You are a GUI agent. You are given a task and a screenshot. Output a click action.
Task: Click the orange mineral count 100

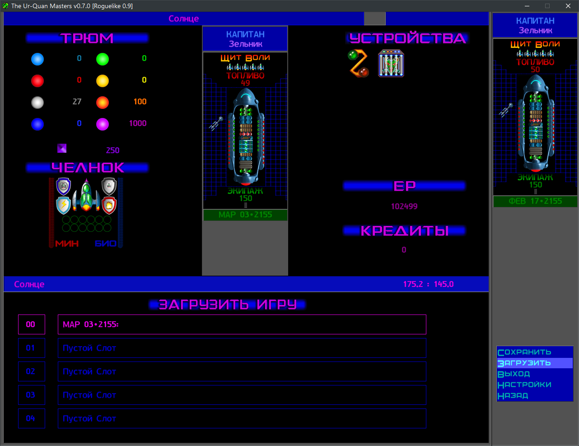click(x=140, y=102)
